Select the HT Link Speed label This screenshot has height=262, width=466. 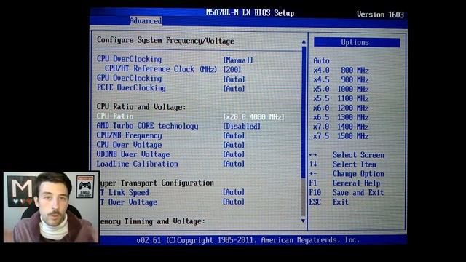125,192
